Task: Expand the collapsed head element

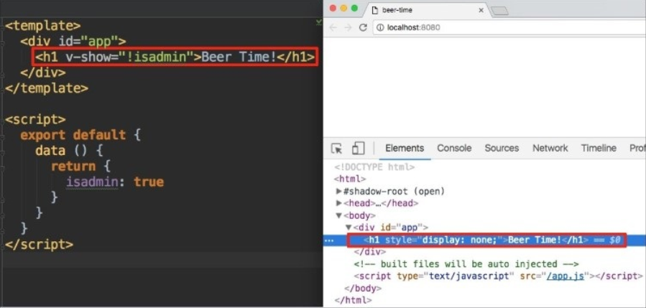Action: point(339,203)
